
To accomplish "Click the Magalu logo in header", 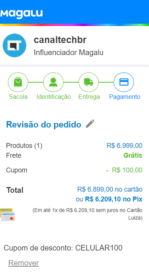I will pyautogui.click(x=21, y=14).
